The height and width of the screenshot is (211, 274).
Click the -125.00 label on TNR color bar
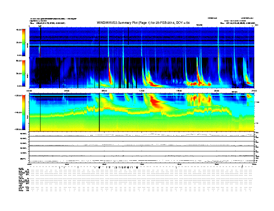[x=18, y=96]
